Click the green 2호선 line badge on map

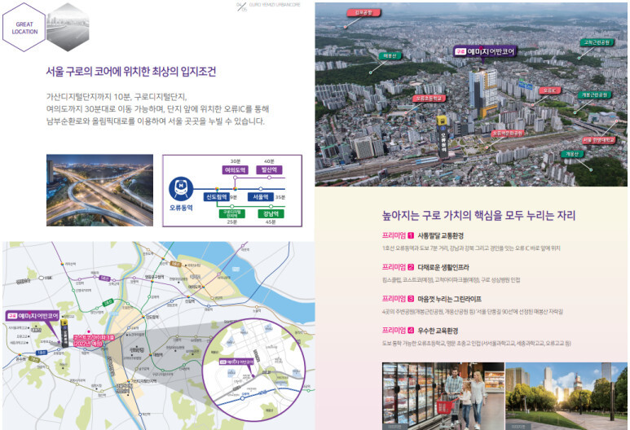[108, 303]
